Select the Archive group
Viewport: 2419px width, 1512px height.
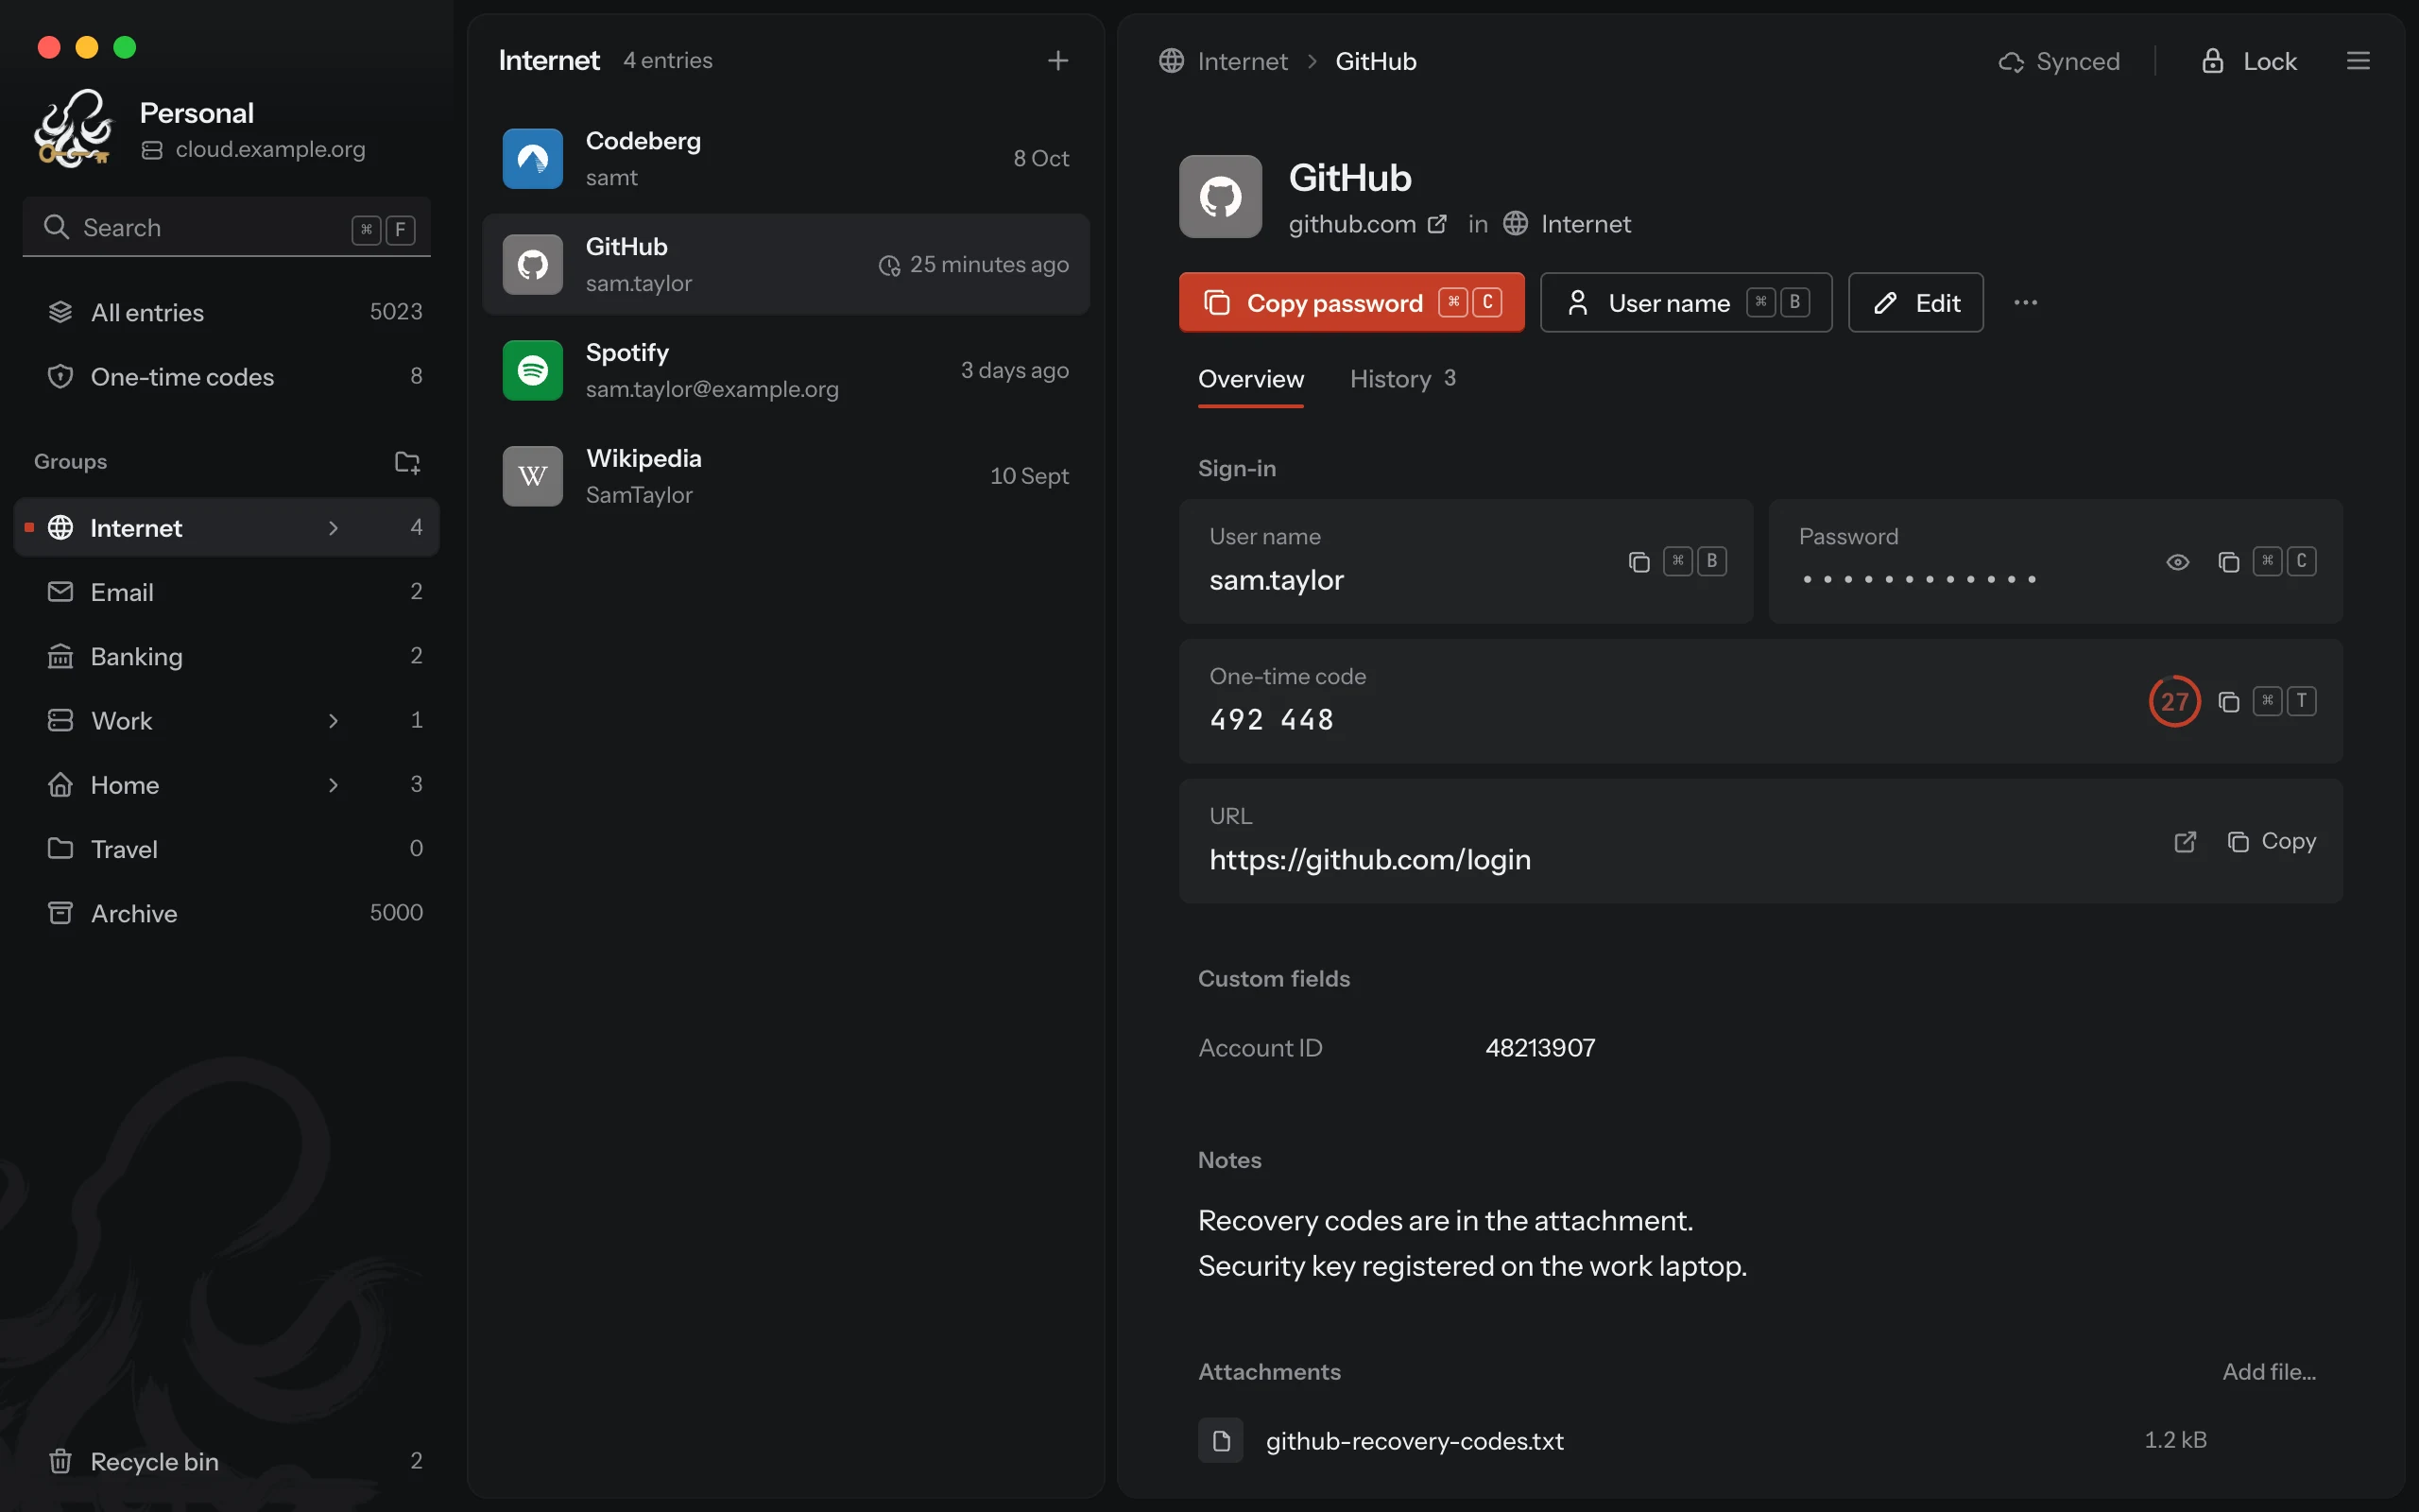(x=227, y=913)
